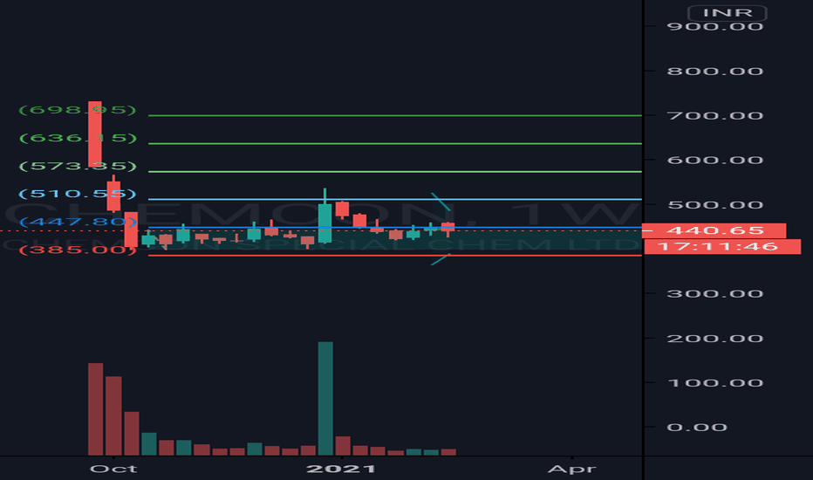
Task: Click the 800.00 price axis label
Action: [x=715, y=71]
